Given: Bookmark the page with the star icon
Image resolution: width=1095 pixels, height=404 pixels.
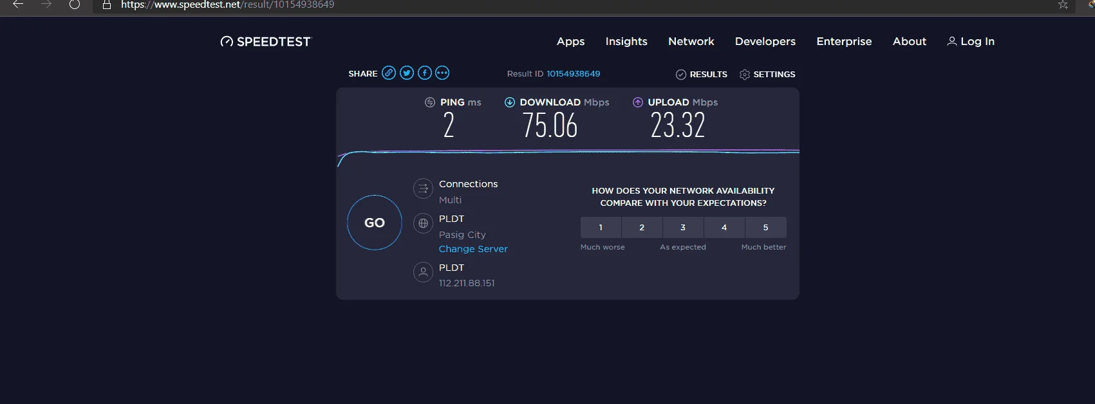Looking at the screenshot, I should pos(1063,5).
